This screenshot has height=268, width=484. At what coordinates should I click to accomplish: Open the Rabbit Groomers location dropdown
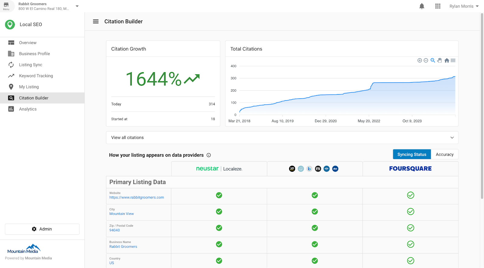(77, 6)
